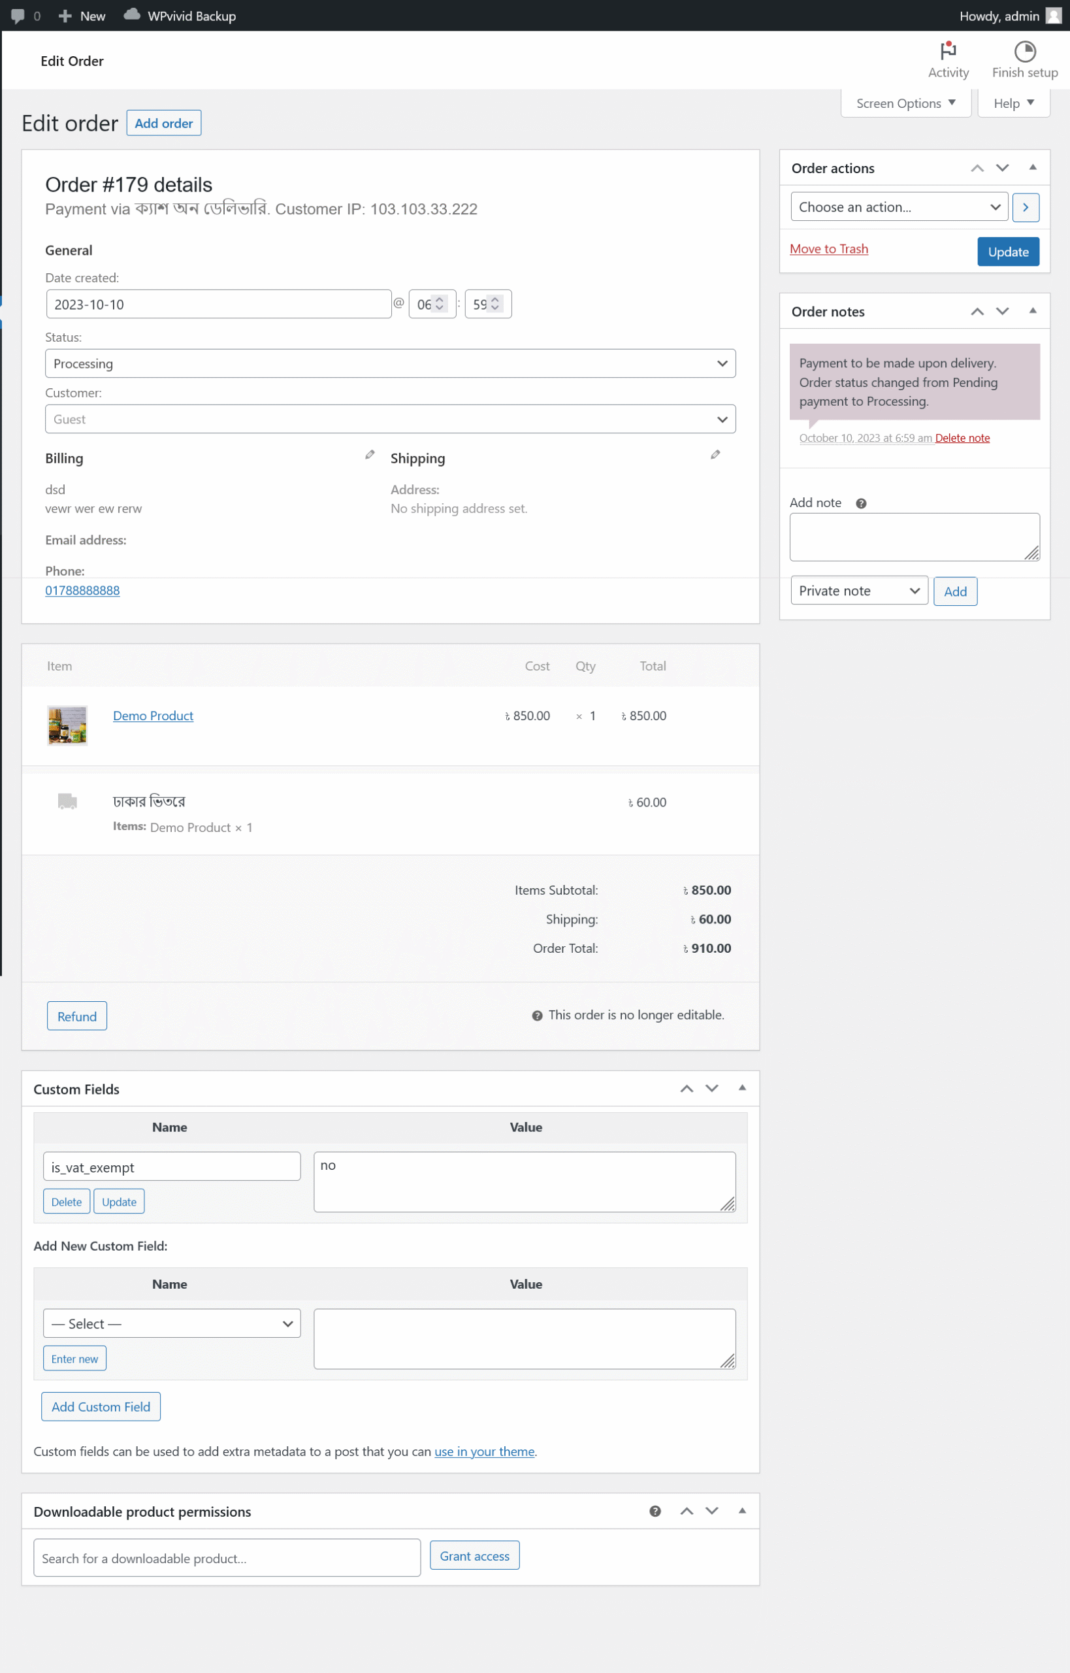1070x1673 pixels.
Task: Toggle the Order notes panel
Action: [x=1033, y=310]
